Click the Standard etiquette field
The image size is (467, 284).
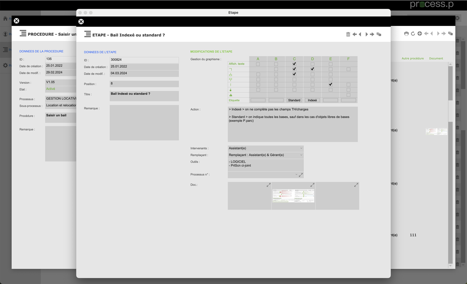[x=294, y=100]
